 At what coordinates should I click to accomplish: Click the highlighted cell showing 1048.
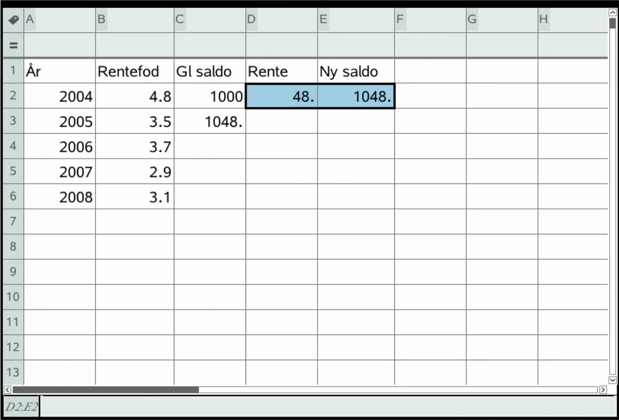coord(356,96)
